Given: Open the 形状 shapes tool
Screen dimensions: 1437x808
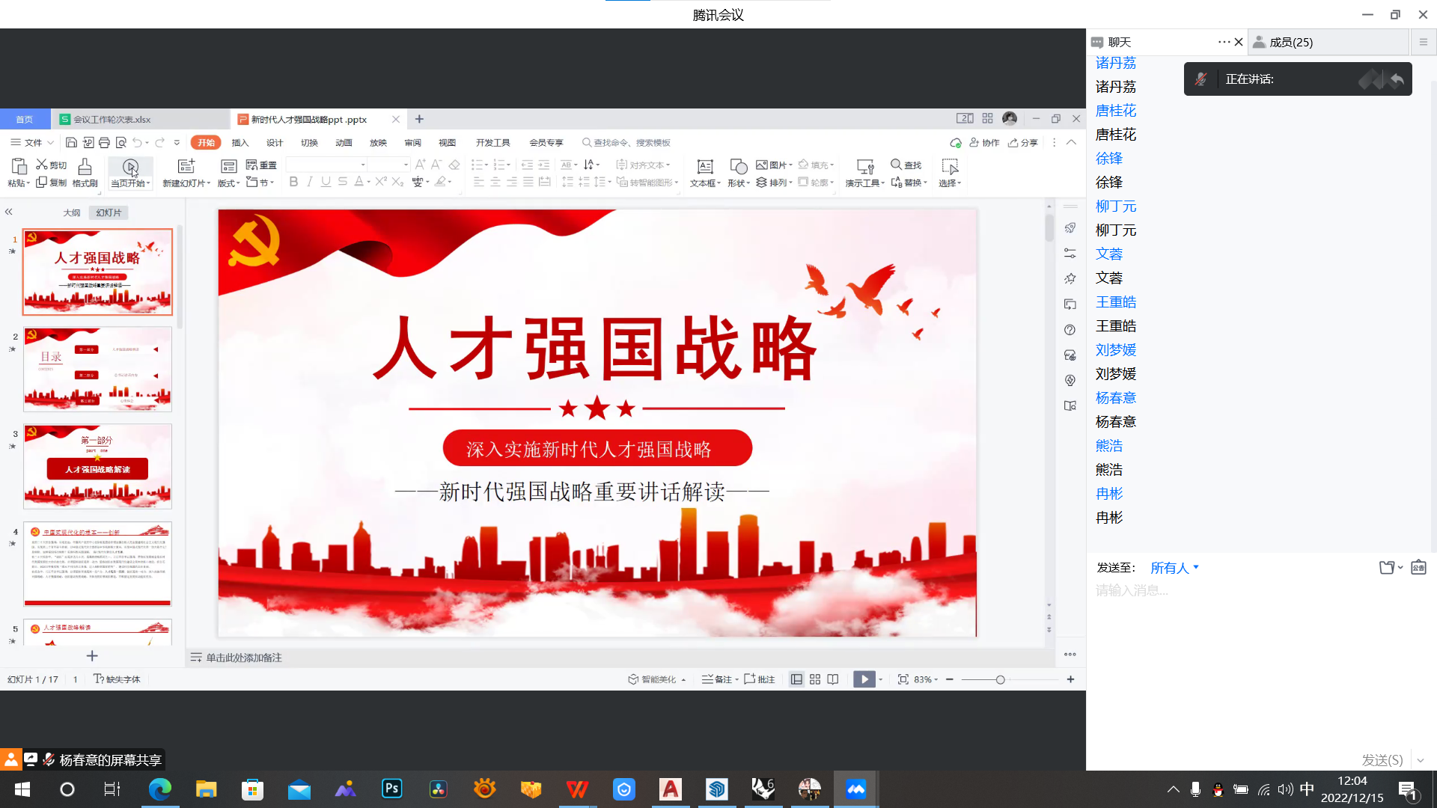Looking at the screenshot, I should tap(737, 173).
